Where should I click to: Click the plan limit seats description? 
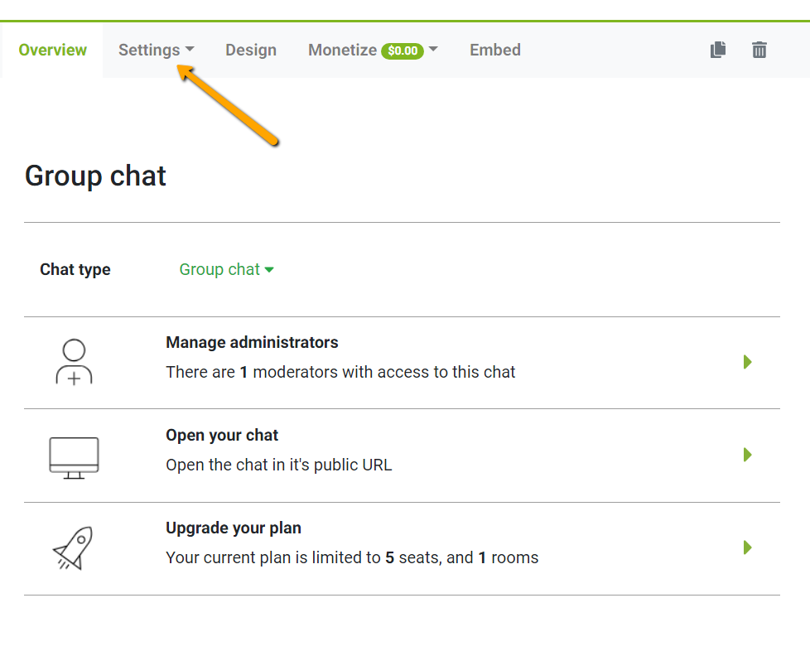tap(352, 557)
